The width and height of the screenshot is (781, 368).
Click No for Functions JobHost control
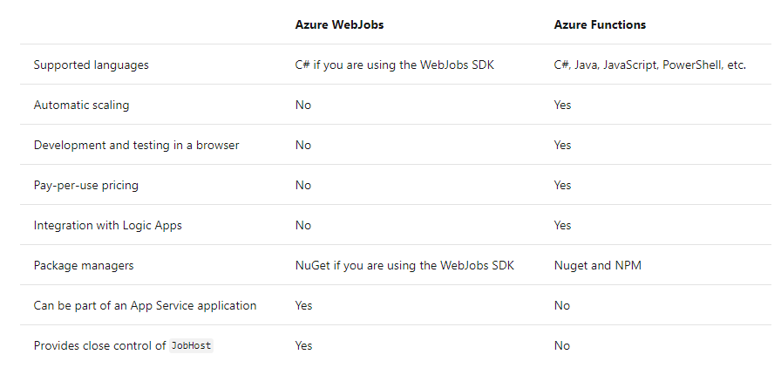[561, 345]
